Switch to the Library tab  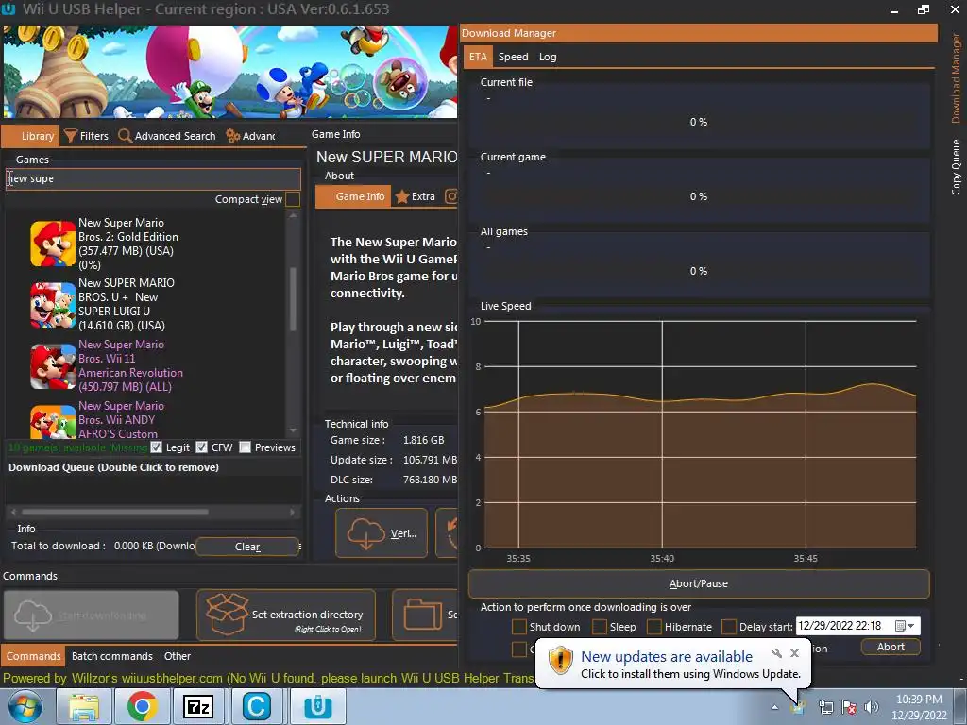pyautogui.click(x=31, y=136)
